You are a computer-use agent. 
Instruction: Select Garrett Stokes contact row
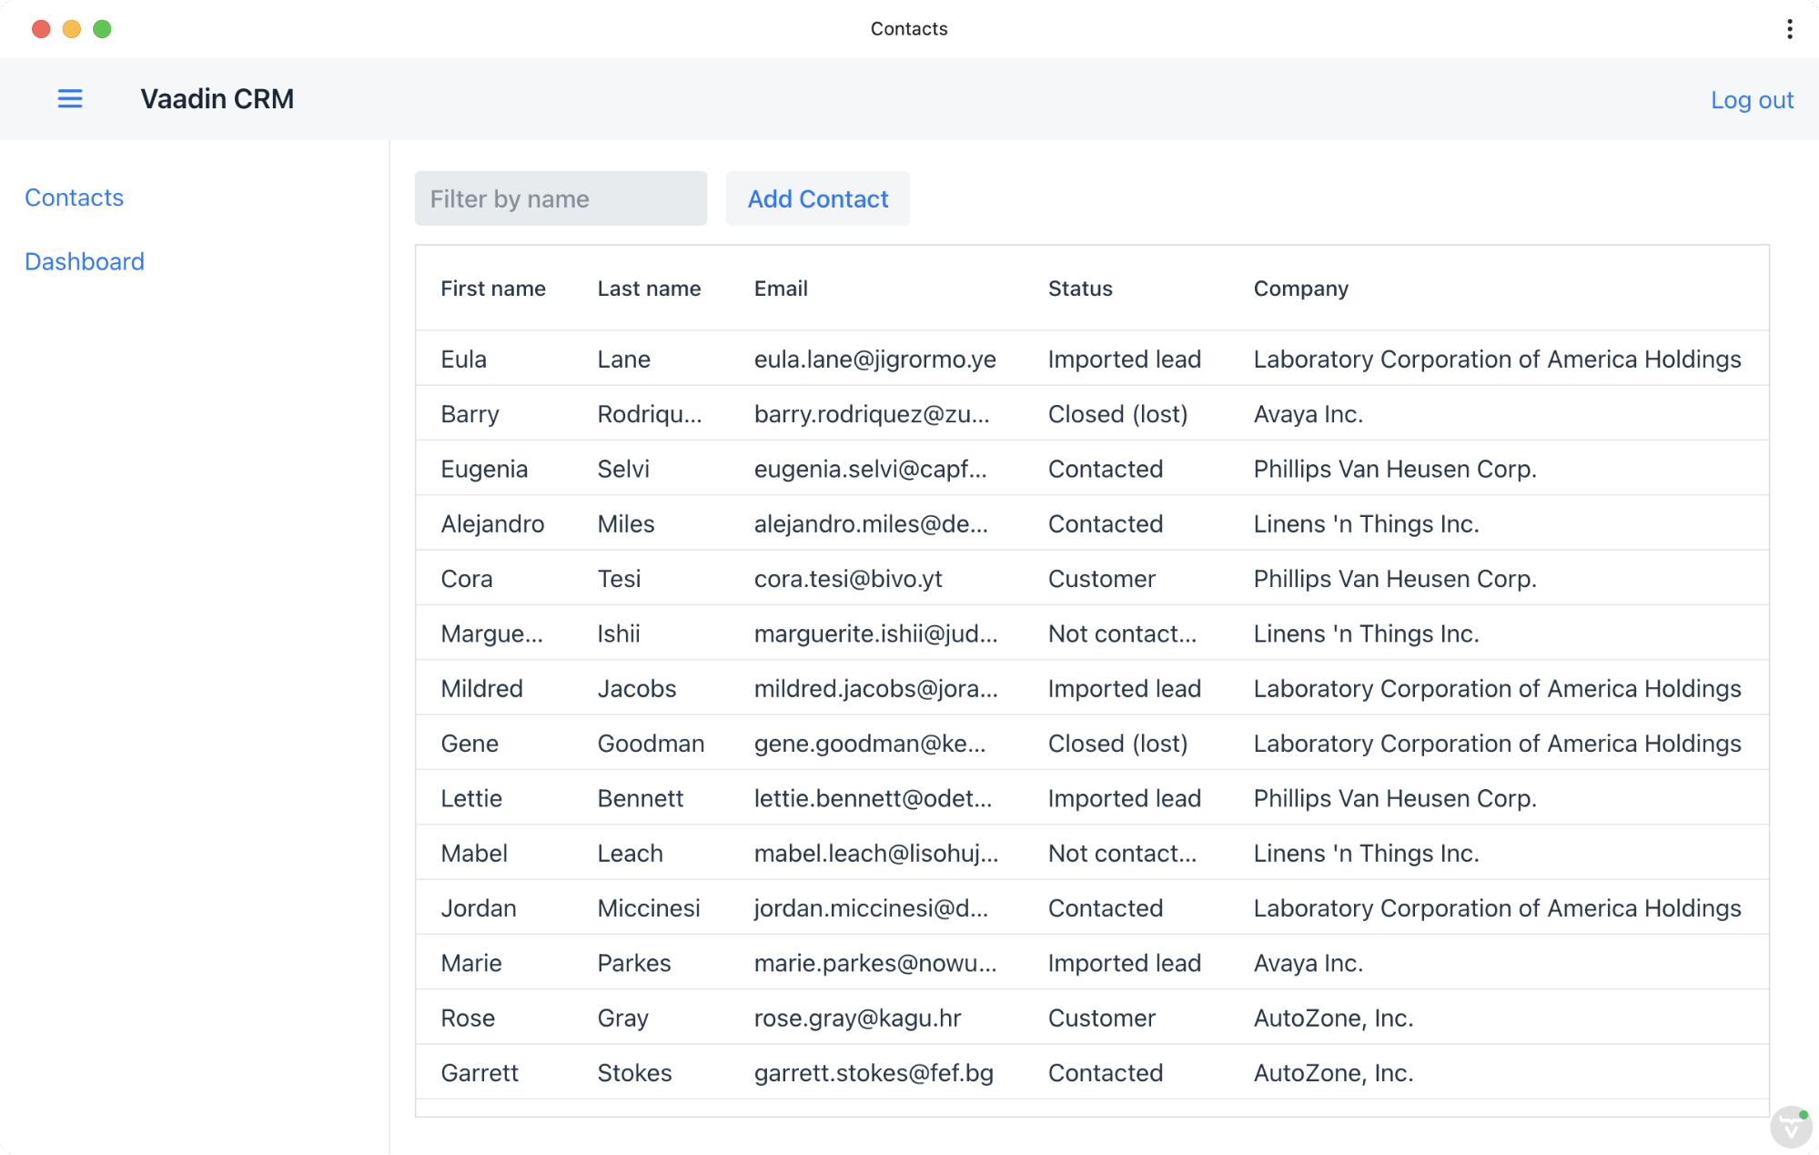click(x=1091, y=1072)
